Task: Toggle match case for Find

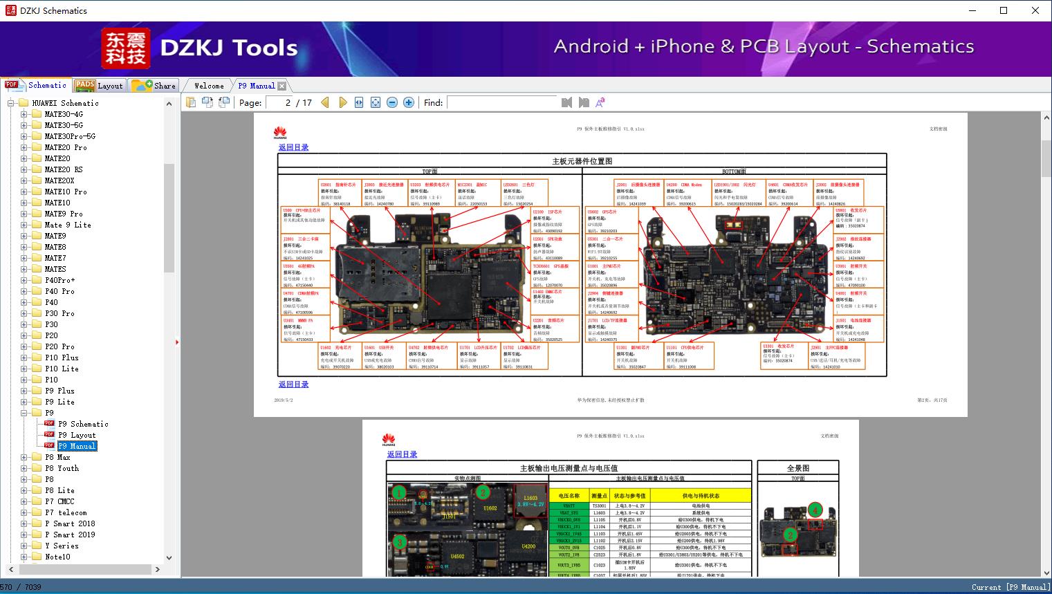Action: [x=600, y=102]
